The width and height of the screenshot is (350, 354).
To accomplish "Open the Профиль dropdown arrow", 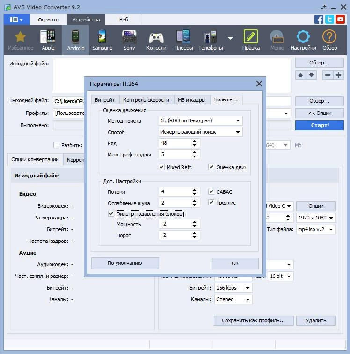I will click(x=286, y=113).
